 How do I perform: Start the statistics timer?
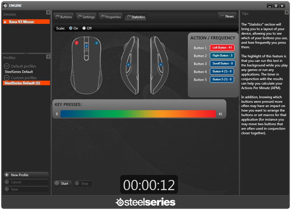[x=63, y=184]
